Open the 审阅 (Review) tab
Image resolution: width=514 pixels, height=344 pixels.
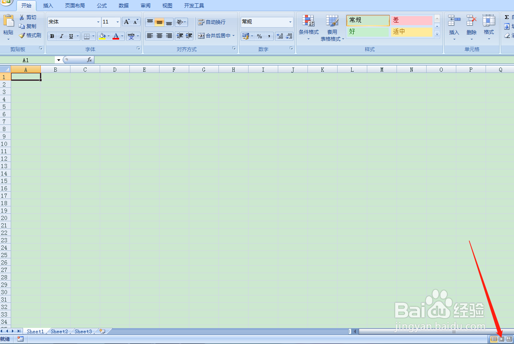tap(146, 6)
